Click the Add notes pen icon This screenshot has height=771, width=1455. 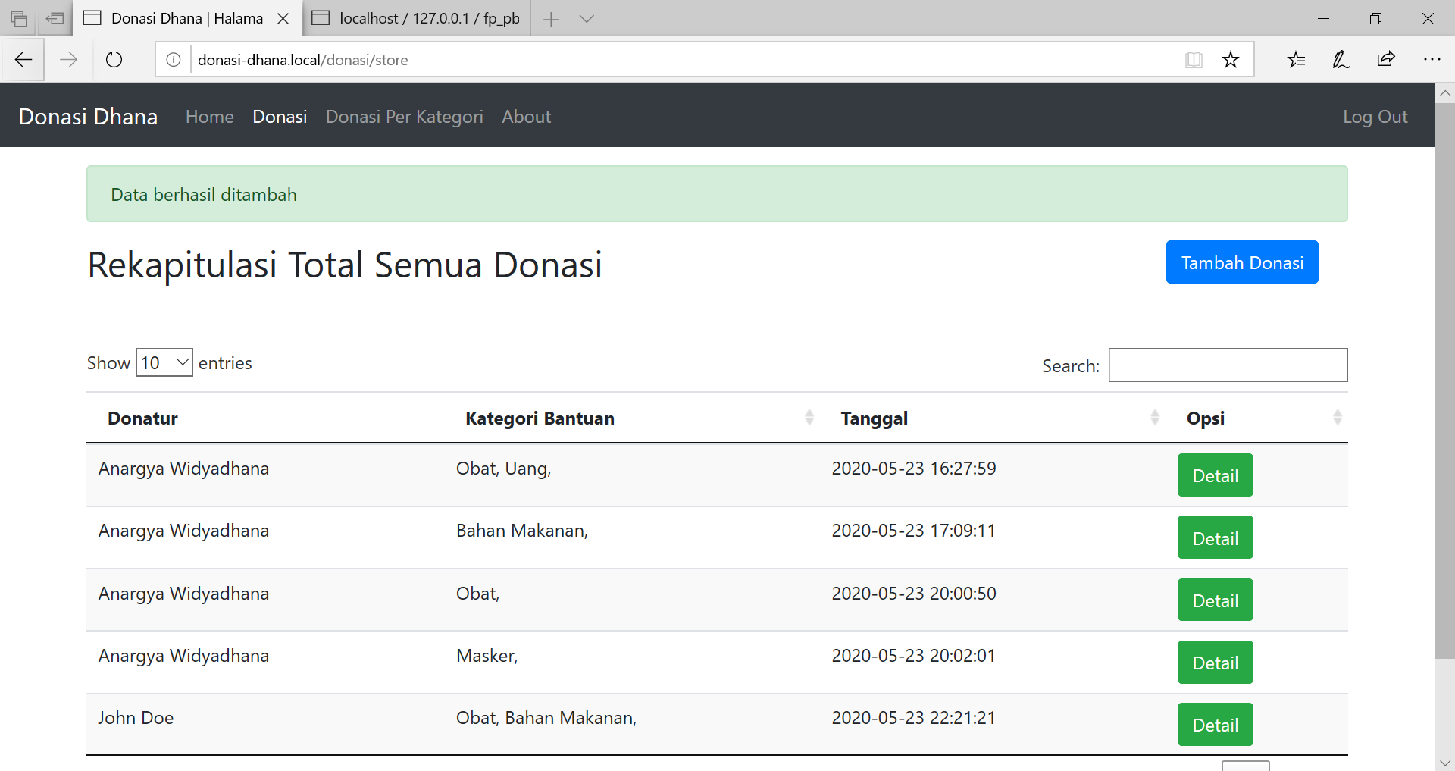pyautogui.click(x=1341, y=60)
